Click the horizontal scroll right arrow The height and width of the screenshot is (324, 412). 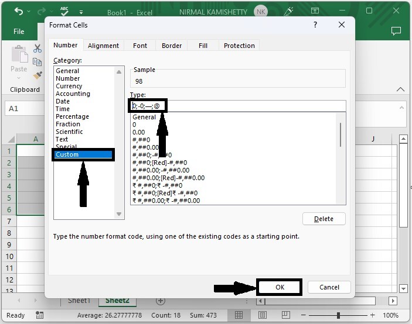click(x=393, y=301)
